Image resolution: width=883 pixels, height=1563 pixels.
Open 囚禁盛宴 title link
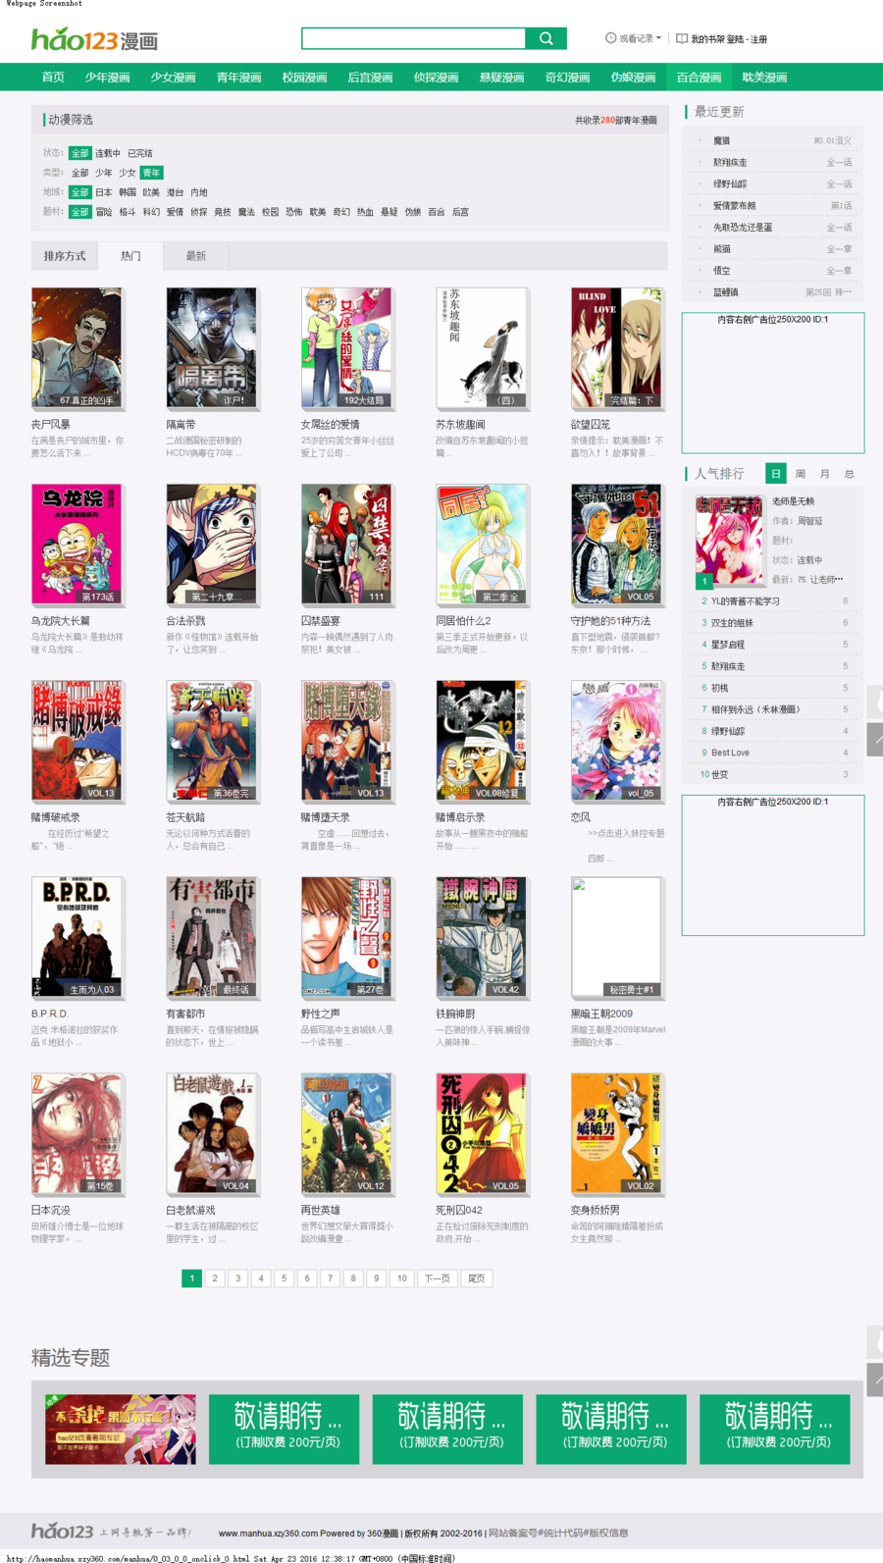click(320, 620)
